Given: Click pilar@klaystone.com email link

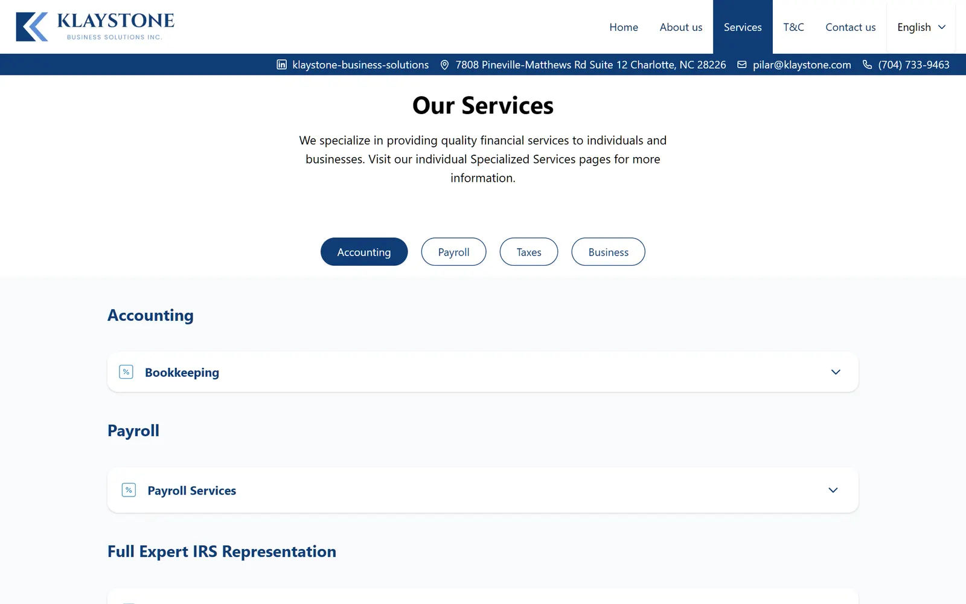Looking at the screenshot, I should [802, 65].
